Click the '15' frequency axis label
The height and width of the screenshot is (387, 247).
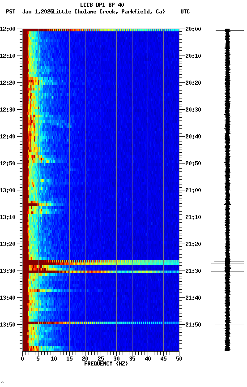coord(69,359)
